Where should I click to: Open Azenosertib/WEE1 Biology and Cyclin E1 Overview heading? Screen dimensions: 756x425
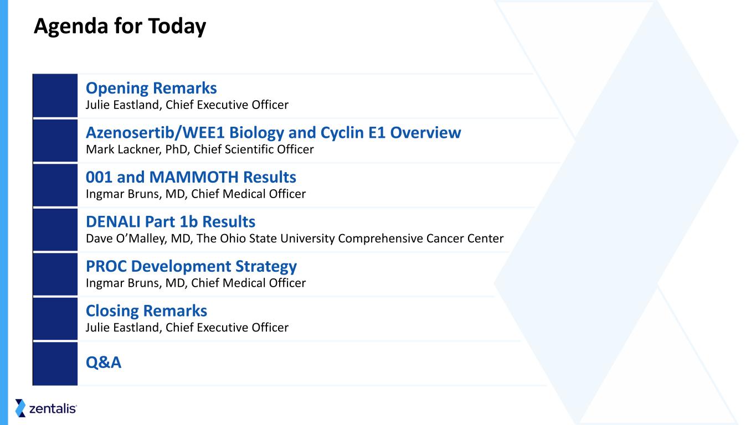point(274,133)
